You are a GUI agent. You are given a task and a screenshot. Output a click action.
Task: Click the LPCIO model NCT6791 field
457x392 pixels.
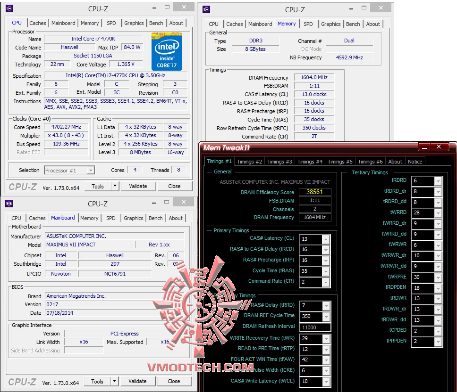(x=115, y=274)
